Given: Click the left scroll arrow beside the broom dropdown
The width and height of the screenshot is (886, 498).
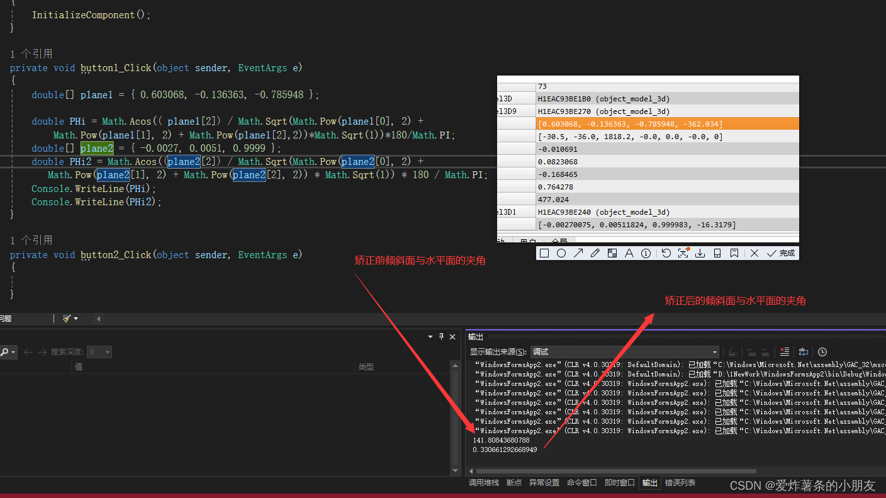Looking at the screenshot, I should (98, 319).
